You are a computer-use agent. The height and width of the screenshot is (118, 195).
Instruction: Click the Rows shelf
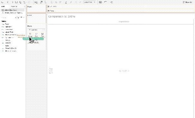click(x=121, y=11)
